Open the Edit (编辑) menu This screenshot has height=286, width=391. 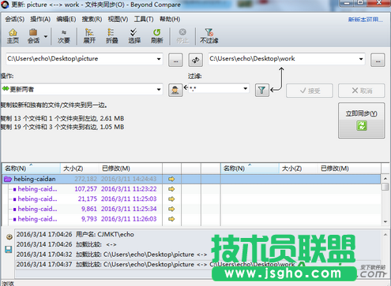point(66,19)
